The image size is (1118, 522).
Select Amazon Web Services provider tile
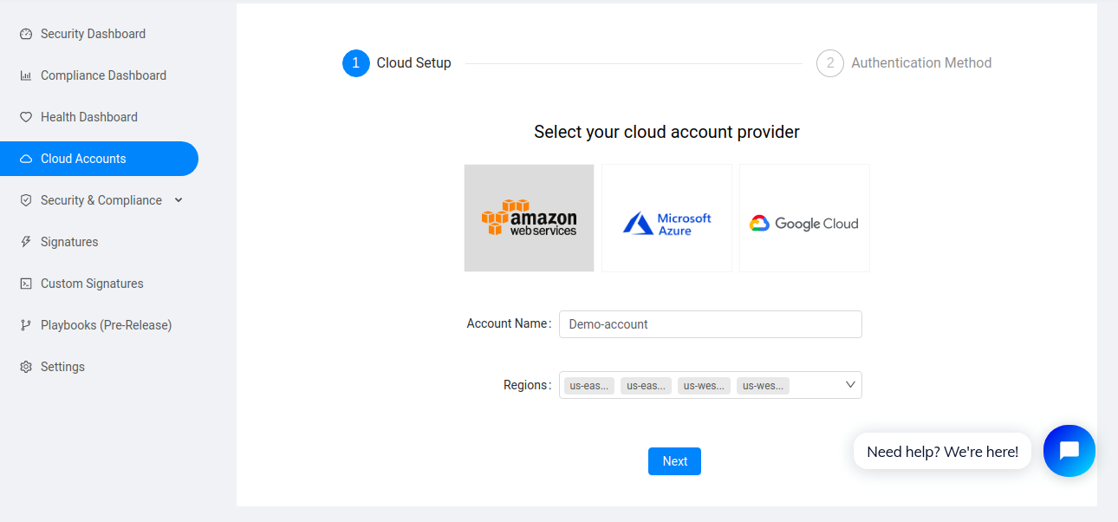(529, 218)
